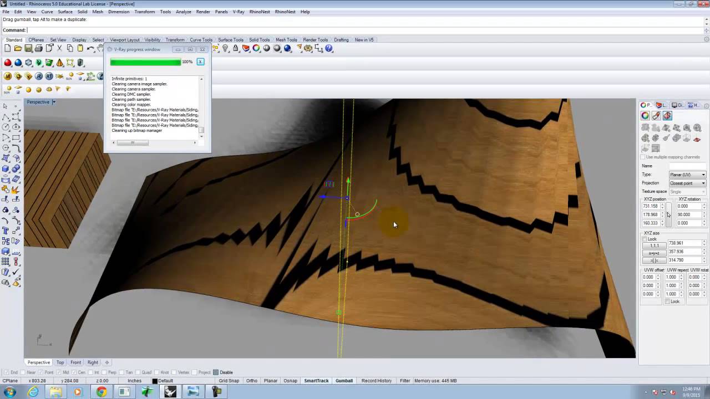Click the blue Help question mark icon
This screenshot has width=710, height=399.
click(329, 49)
